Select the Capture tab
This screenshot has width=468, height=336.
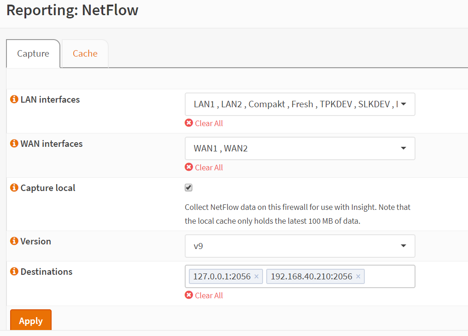pyautogui.click(x=33, y=53)
